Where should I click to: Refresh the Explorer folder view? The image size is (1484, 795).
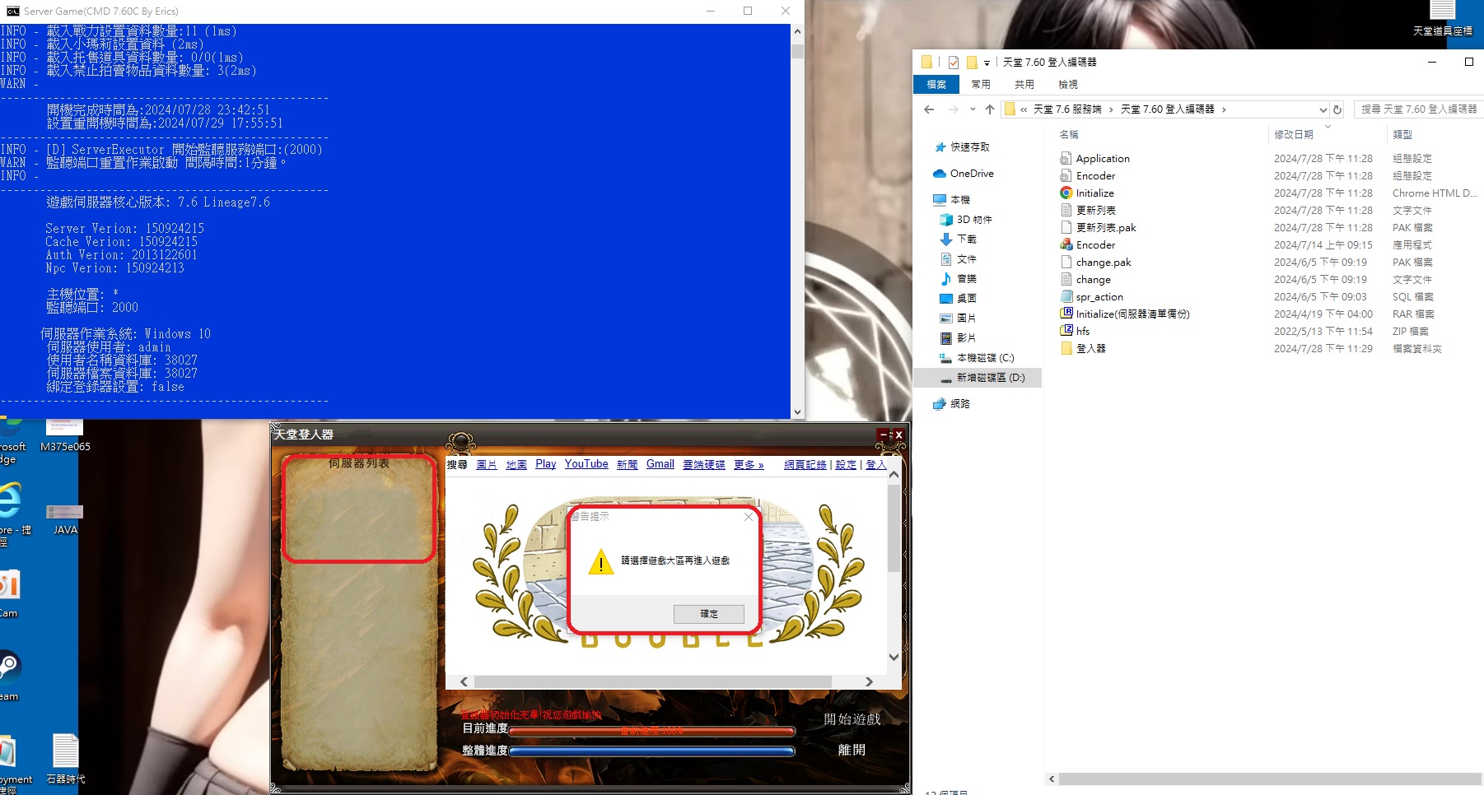coord(1337,109)
